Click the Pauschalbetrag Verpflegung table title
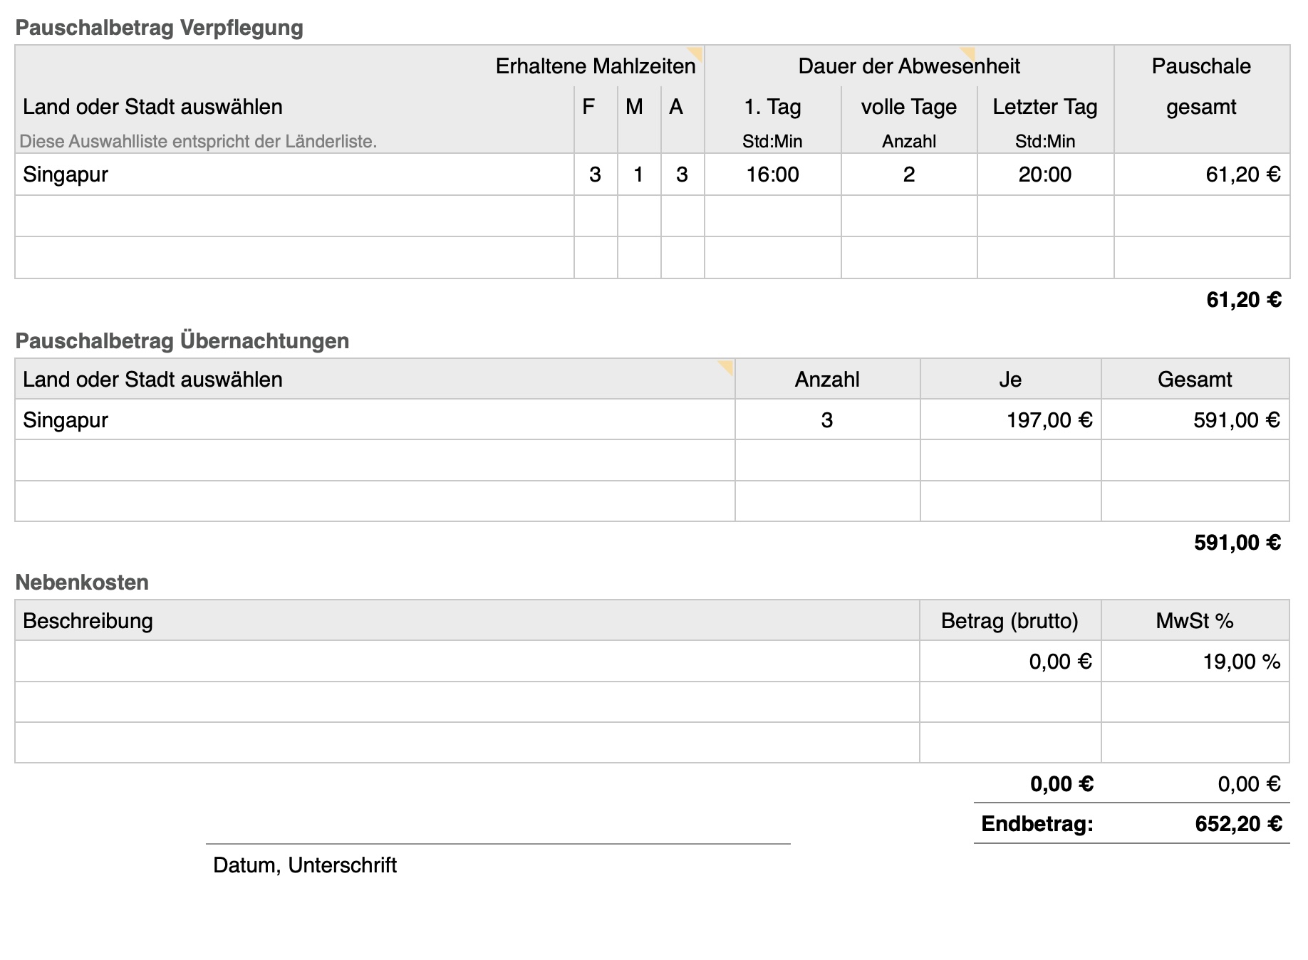Screen dimensions: 1308x960 click(x=160, y=28)
